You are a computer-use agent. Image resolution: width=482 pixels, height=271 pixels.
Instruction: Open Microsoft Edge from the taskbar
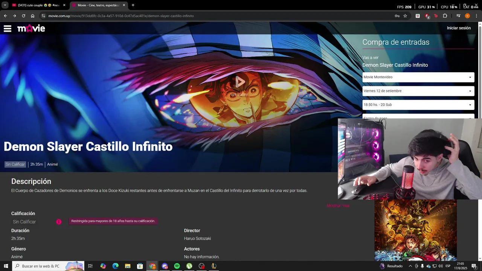click(x=116, y=266)
